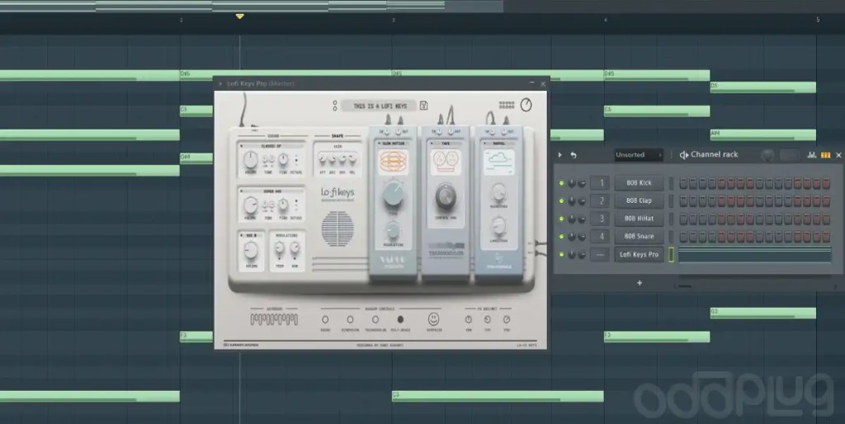
Task: Open the Unsorted channel filter dropdown
Action: 639,154
